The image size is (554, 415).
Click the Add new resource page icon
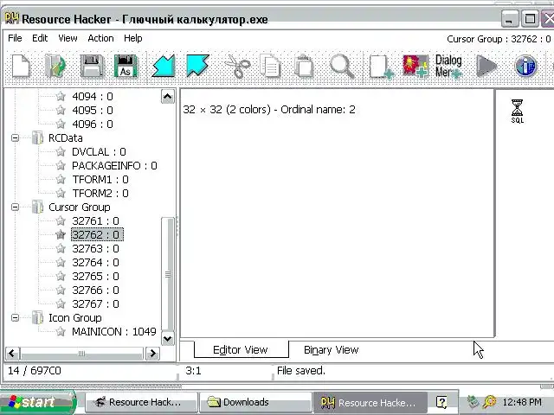coord(382,67)
